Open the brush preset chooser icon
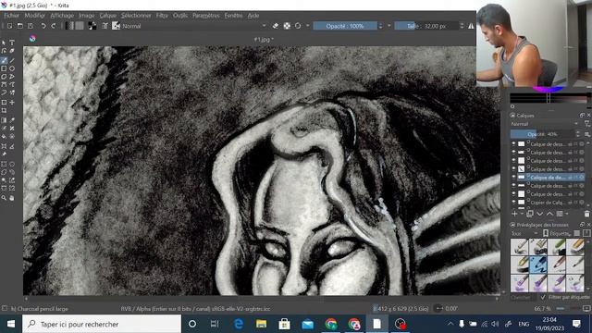592x333 pixels. coord(116,26)
